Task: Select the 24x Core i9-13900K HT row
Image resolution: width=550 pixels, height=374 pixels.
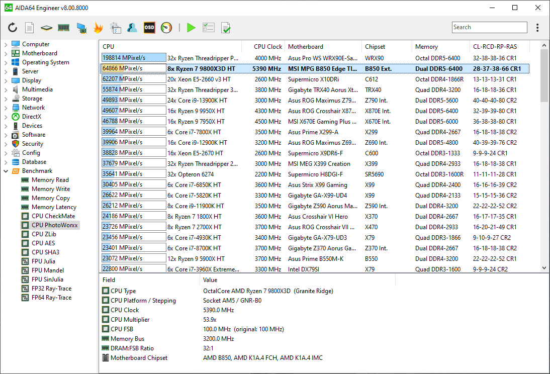Action: (315, 101)
